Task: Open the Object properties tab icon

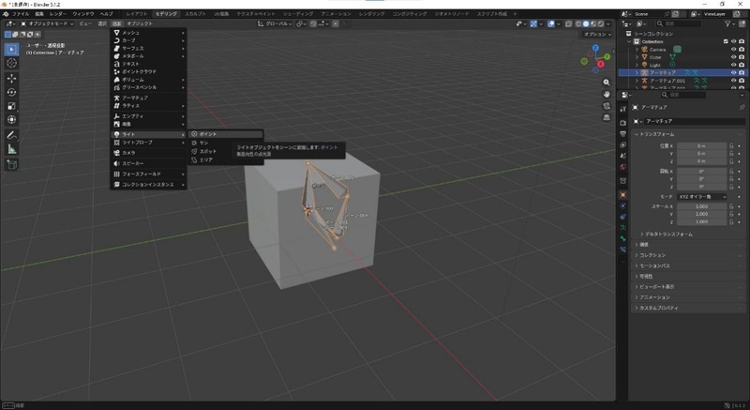Action: [622, 195]
